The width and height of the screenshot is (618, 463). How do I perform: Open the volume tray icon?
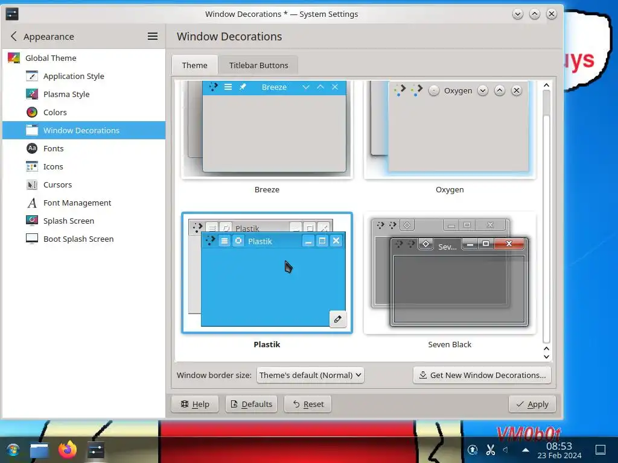[506, 450]
